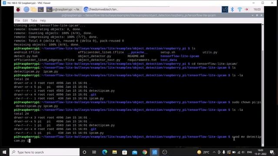The height and width of the screenshot is (156, 278).
Task: Open Bluetooth menu in Pi panel
Action: pos(232,10)
